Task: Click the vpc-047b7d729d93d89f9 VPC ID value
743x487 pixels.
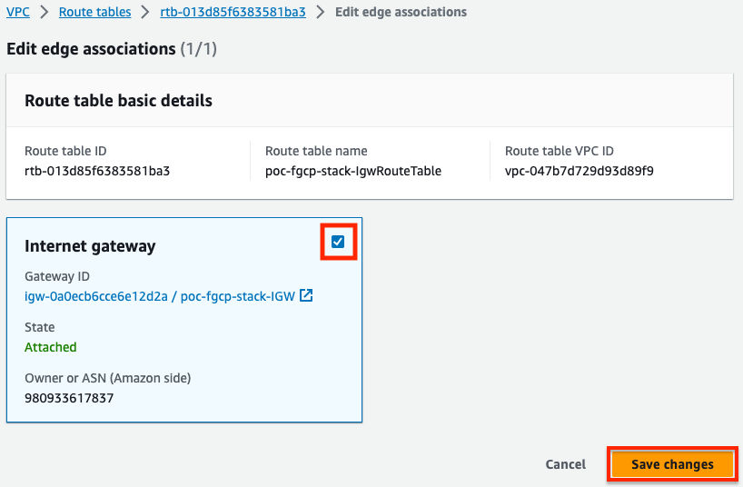Action: pos(579,171)
